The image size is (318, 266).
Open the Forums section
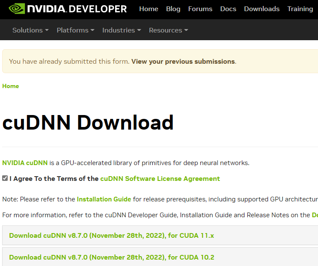coord(200,9)
